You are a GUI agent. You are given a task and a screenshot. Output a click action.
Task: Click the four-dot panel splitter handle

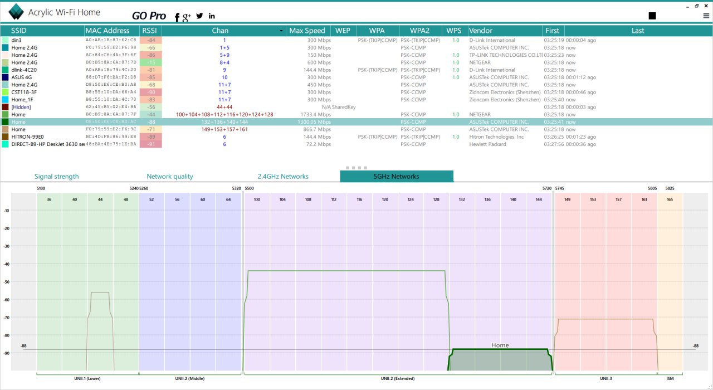pyautogui.click(x=356, y=167)
